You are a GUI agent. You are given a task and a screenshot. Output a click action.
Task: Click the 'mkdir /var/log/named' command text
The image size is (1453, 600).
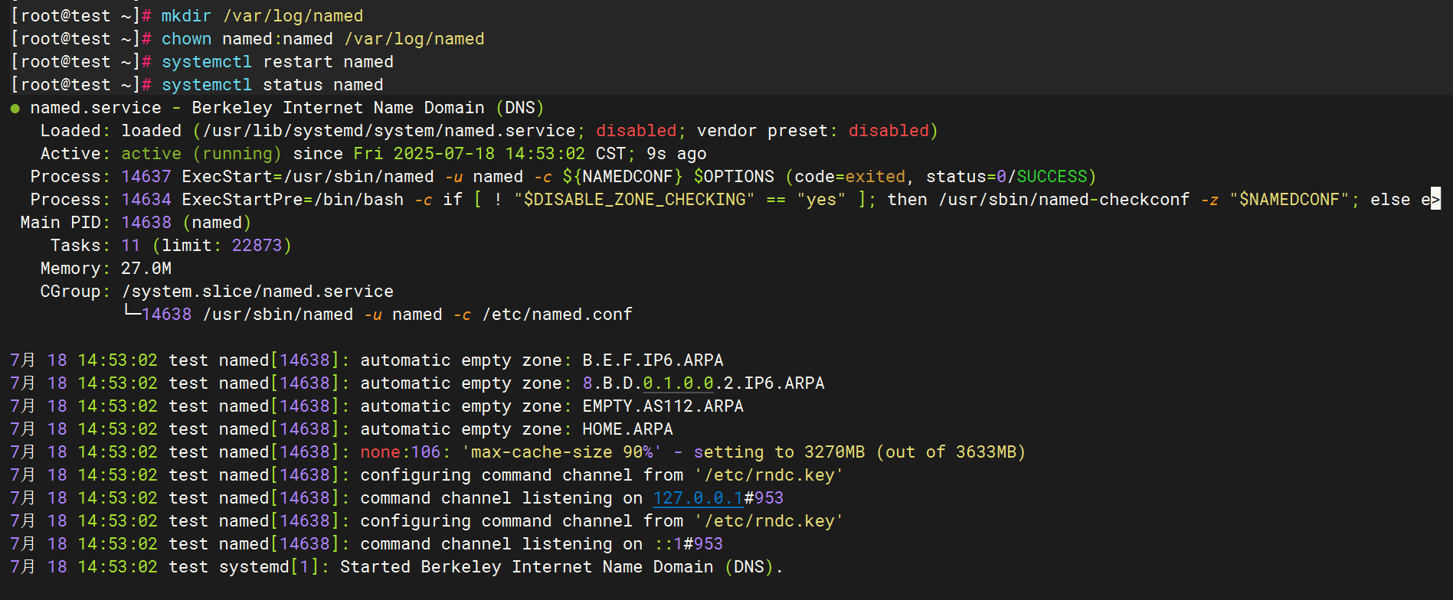(x=262, y=16)
